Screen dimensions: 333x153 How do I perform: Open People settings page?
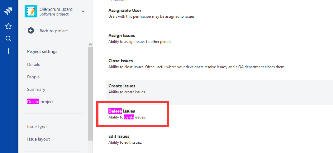(x=33, y=77)
